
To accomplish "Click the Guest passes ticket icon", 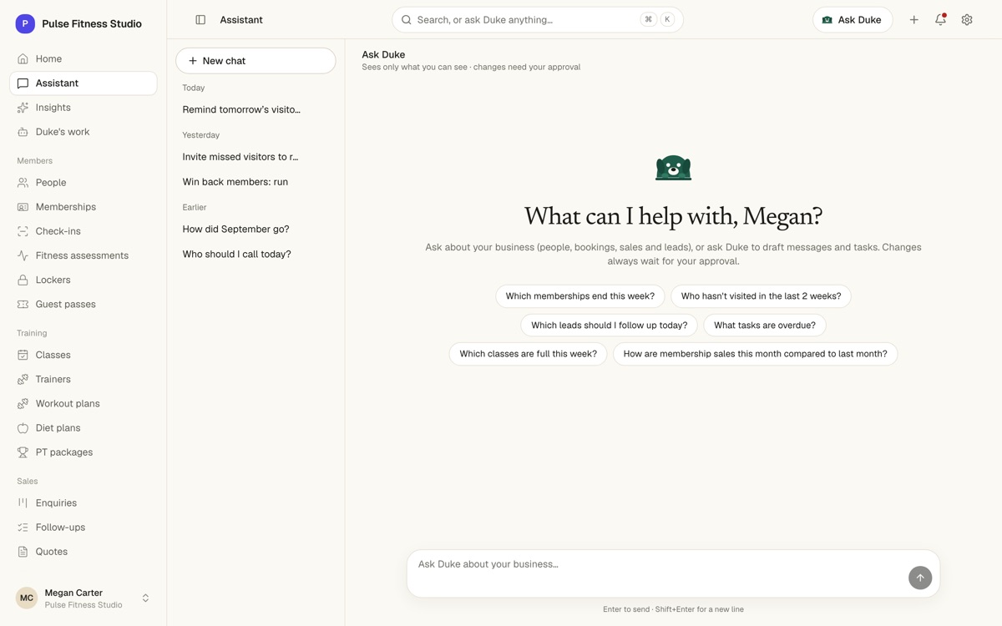I will tap(23, 305).
